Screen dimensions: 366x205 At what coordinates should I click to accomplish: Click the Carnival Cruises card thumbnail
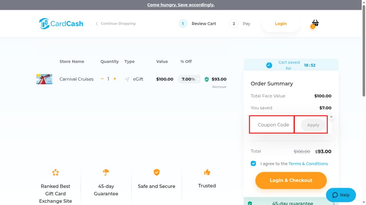[44, 79]
